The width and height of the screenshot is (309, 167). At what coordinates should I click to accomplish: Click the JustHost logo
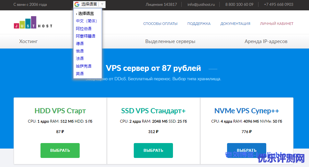[x=33, y=23]
